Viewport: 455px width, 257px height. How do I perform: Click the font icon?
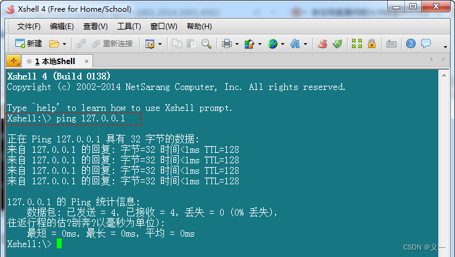pyautogui.click(x=295, y=44)
